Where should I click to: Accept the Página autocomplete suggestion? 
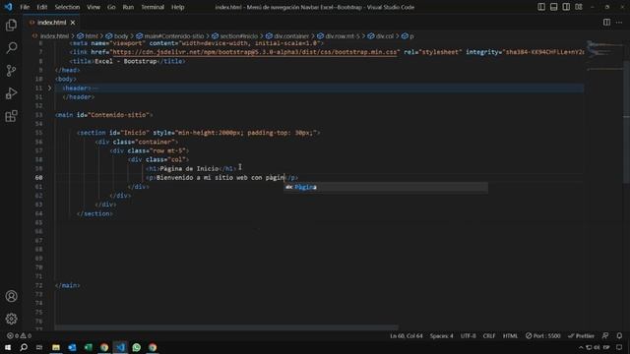pos(386,187)
